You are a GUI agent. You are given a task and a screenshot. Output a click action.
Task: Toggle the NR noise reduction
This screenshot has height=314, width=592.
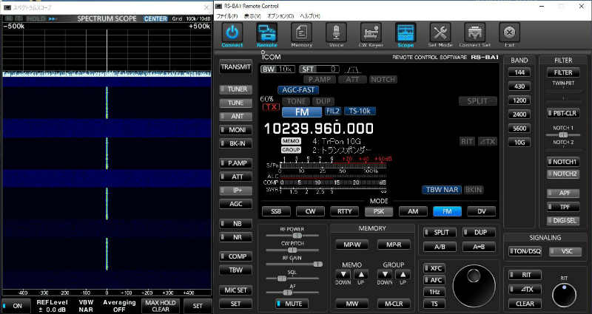[x=236, y=237]
